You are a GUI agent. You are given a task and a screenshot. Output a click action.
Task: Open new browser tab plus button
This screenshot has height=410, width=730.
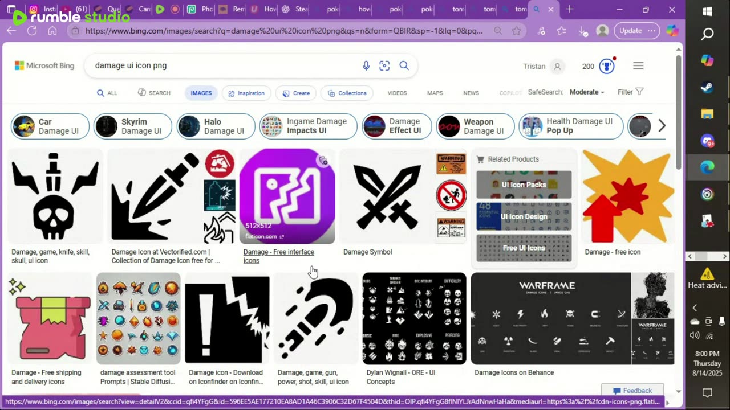coord(570,9)
